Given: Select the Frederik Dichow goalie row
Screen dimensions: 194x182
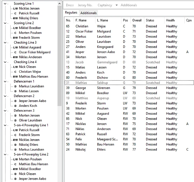Looking at the screenshot, I should (x=129, y=78).
